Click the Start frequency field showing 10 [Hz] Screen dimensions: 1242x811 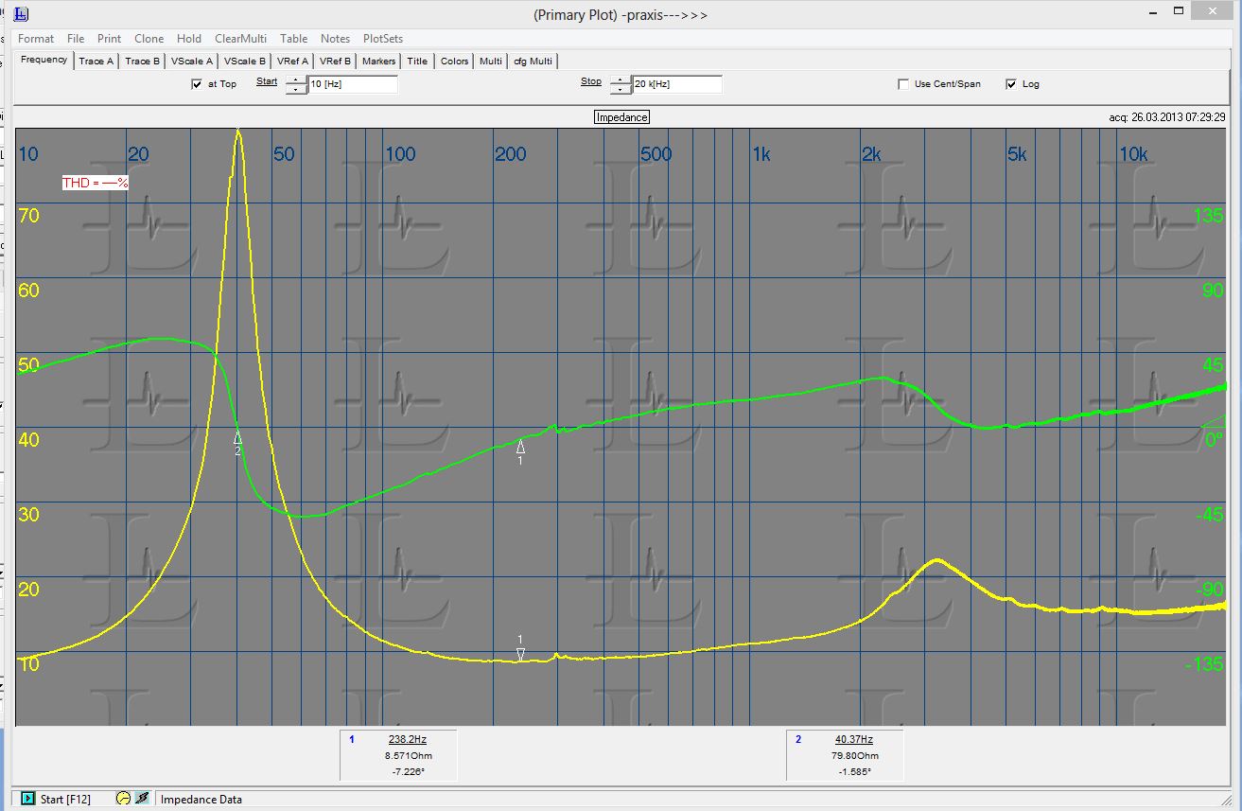(353, 84)
